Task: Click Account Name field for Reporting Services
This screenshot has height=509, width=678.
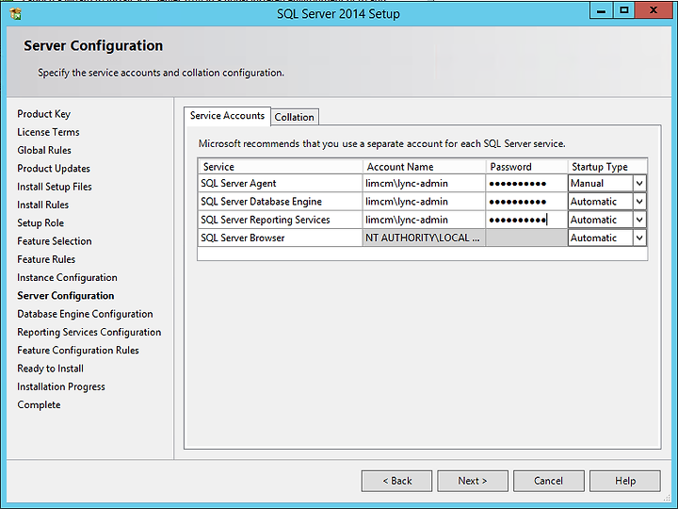Action: pyautogui.click(x=424, y=220)
